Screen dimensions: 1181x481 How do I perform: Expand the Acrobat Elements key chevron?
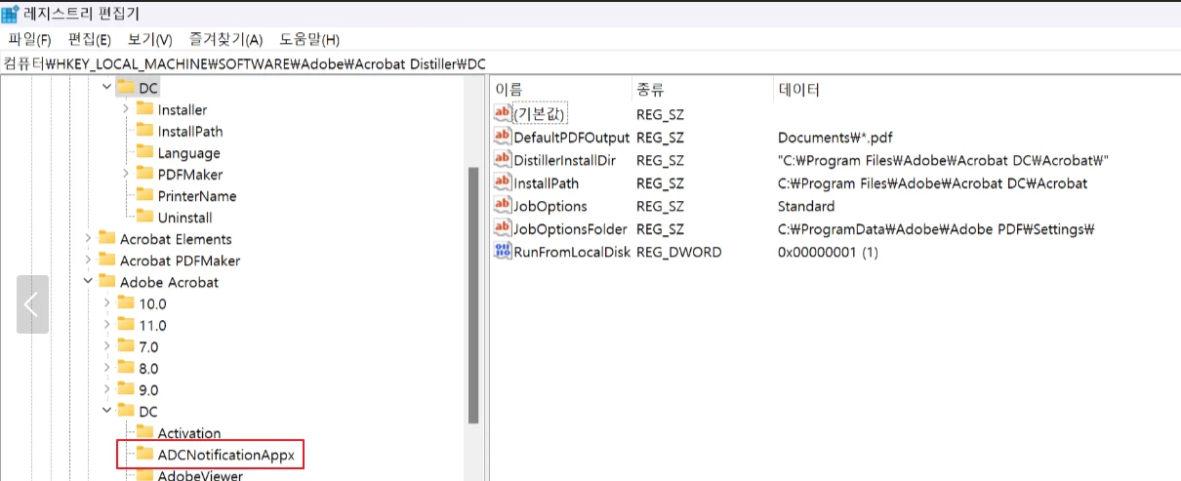[88, 238]
